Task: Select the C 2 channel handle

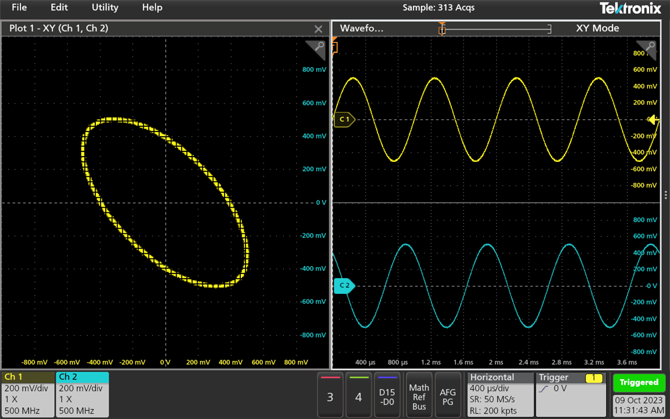Action: pos(344,285)
